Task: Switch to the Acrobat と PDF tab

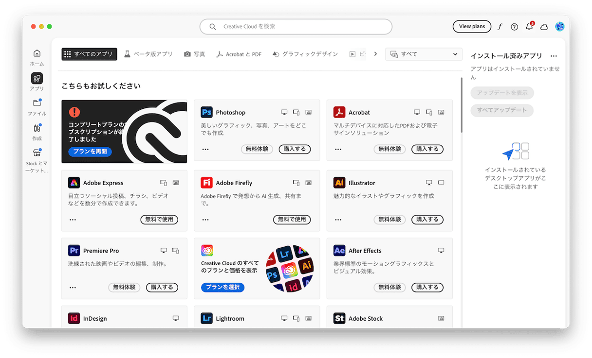Action: 239,54
